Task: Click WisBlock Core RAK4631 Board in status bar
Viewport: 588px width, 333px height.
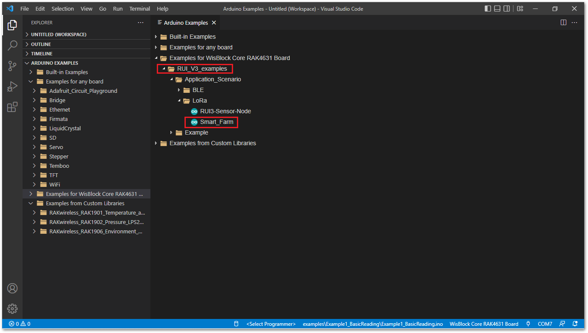Action: 484,324
